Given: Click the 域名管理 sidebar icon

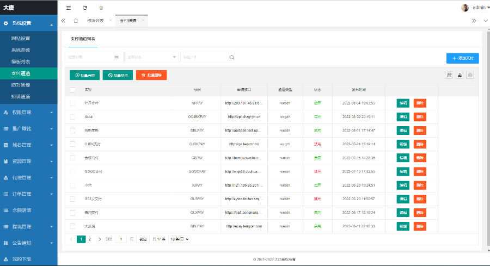Looking at the screenshot, I should tap(5, 145).
